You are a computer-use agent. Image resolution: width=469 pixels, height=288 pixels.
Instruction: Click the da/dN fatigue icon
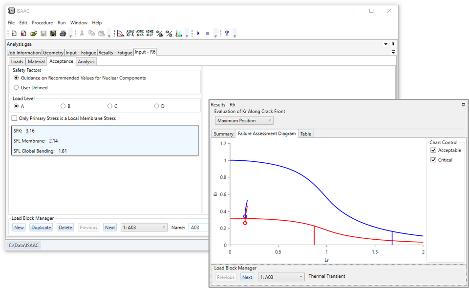click(x=159, y=33)
